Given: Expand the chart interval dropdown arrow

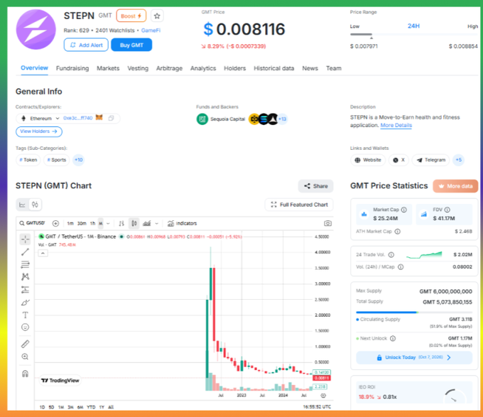Looking at the screenshot, I should (x=108, y=224).
